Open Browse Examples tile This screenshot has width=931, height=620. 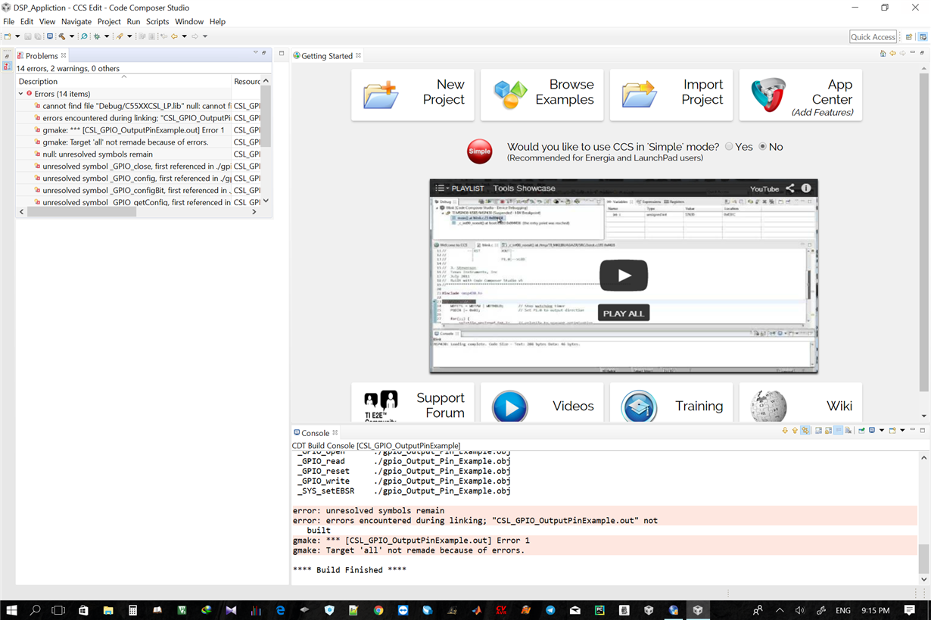[542, 95]
